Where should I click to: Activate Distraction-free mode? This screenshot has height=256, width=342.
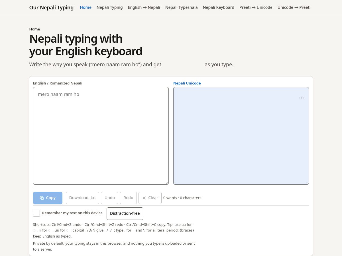125,214
